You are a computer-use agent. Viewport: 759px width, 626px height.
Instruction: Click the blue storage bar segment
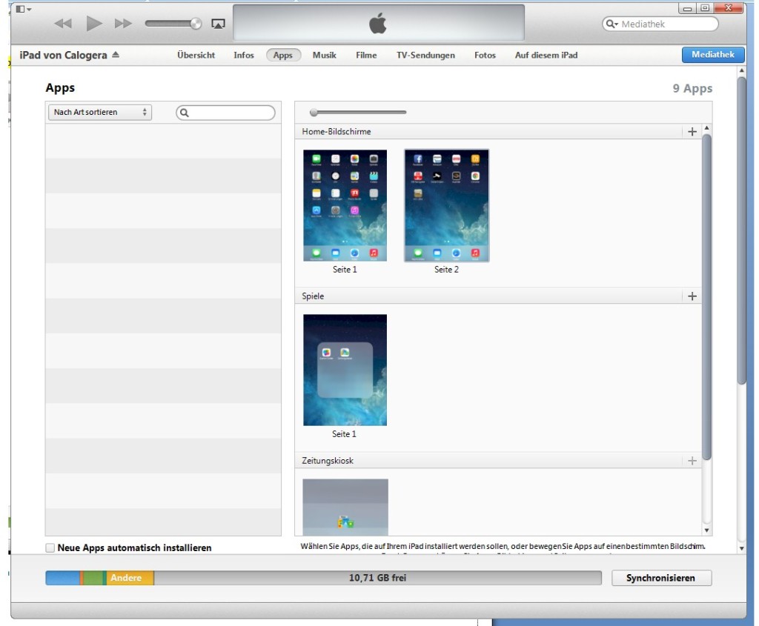click(63, 578)
